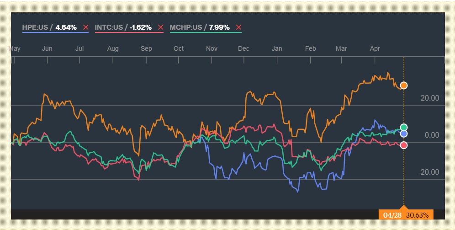Click the Apr label on time axis
Viewport: 455px width, 230px height.
pyautogui.click(x=375, y=48)
